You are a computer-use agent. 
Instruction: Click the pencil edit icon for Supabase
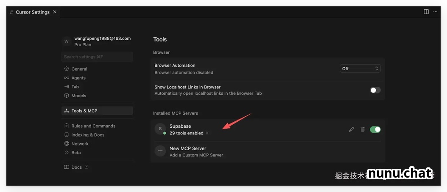[x=351, y=129]
